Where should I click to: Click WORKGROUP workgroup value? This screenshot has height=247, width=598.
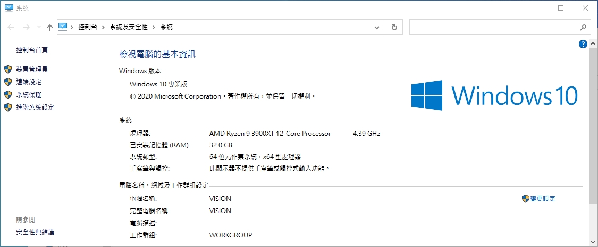[231, 235]
